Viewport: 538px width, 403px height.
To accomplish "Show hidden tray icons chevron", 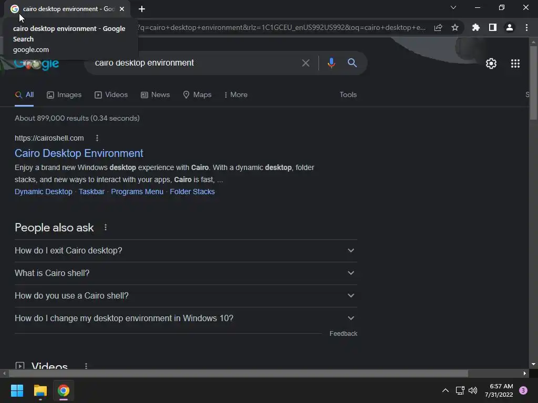I will click(x=446, y=390).
